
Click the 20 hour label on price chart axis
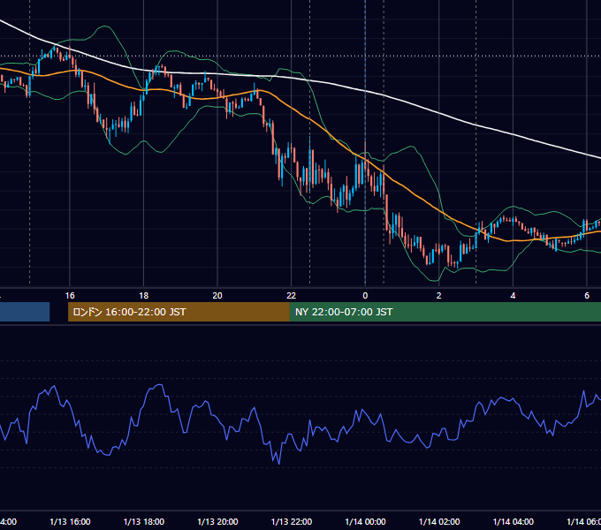[217, 296]
